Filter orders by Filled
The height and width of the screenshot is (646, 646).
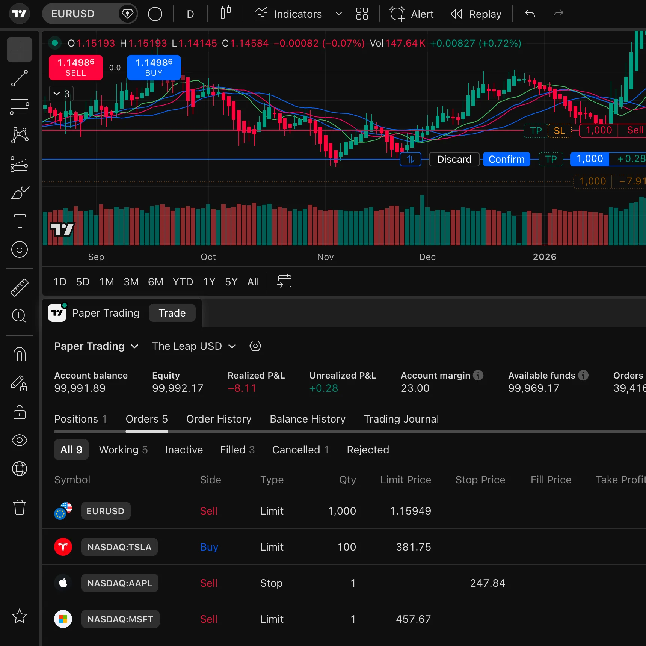tap(237, 450)
